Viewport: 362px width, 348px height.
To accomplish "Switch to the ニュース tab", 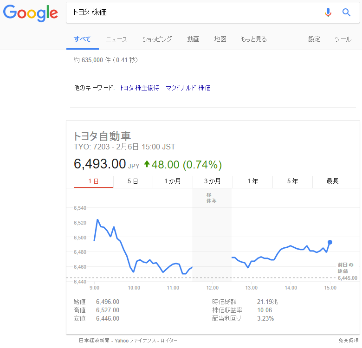I will (116, 39).
